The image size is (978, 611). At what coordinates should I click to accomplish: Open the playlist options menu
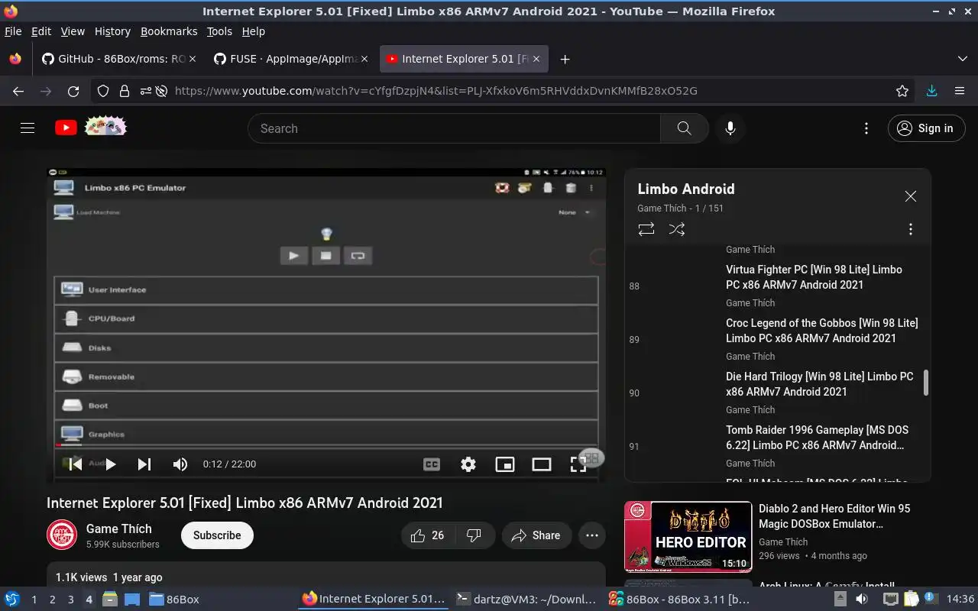pyautogui.click(x=910, y=229)
